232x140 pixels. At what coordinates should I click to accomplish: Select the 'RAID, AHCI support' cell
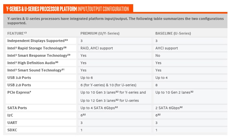click(97, 48)
